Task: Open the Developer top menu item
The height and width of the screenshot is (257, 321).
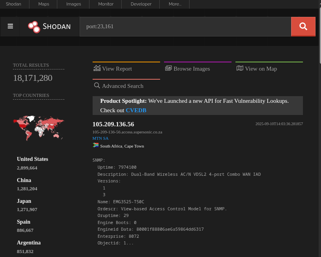Action: pos(141,4)
